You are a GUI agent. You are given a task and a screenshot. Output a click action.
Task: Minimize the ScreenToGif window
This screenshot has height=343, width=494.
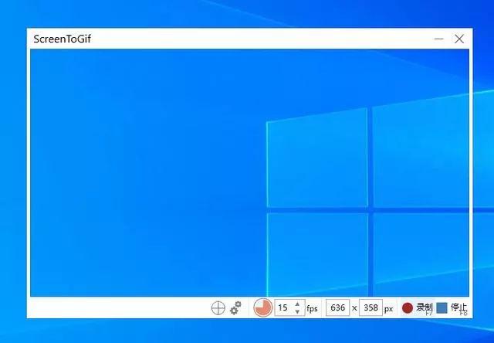click(x=439, y=39)
